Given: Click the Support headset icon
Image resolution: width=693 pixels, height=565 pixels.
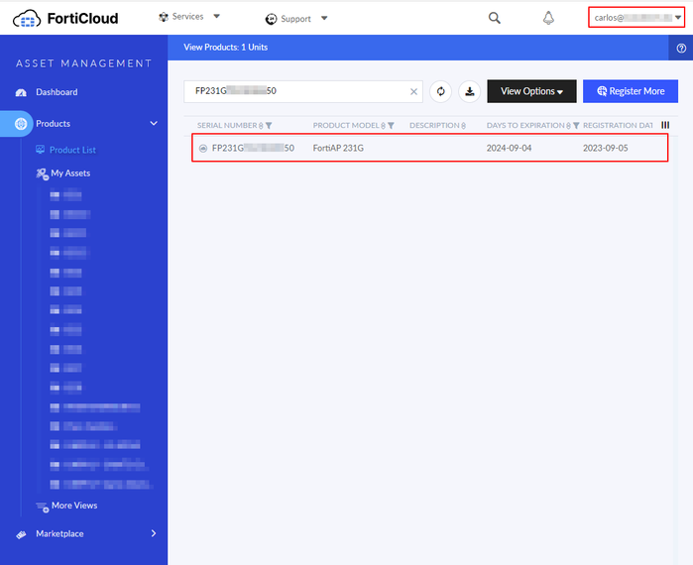Looking at the screenshot, I should pyautogui.click(x=271, y=19).
